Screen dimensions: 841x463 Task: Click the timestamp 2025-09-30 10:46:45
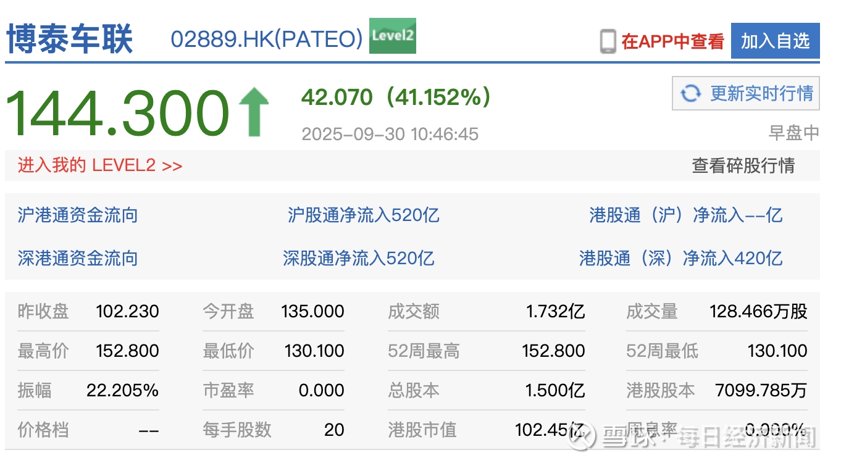[390, 134]
